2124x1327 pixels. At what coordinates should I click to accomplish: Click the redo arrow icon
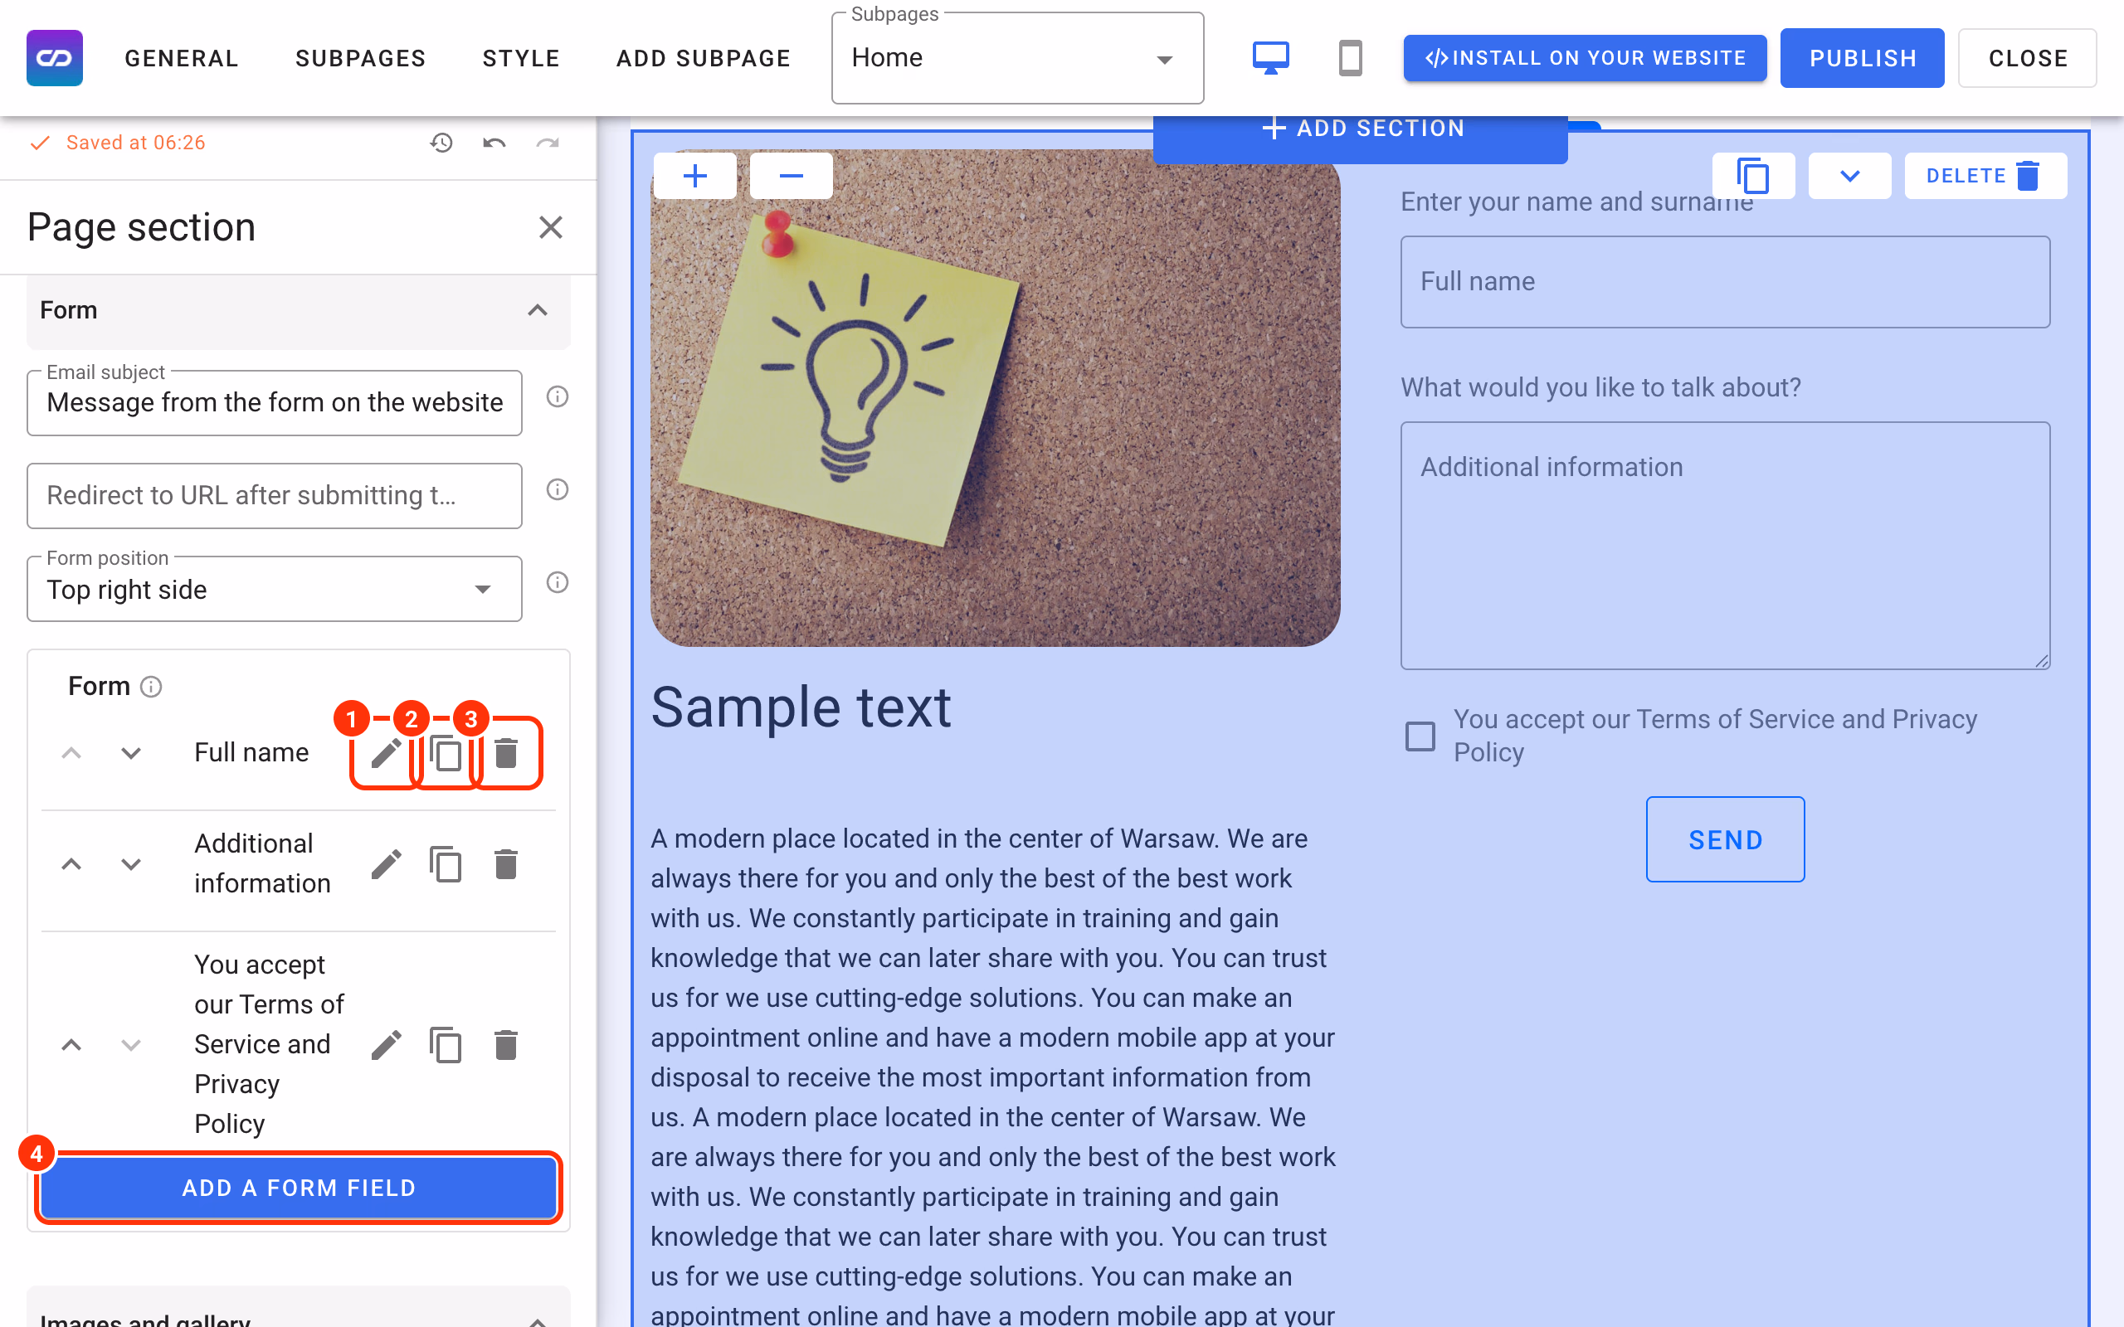(548, 142)
